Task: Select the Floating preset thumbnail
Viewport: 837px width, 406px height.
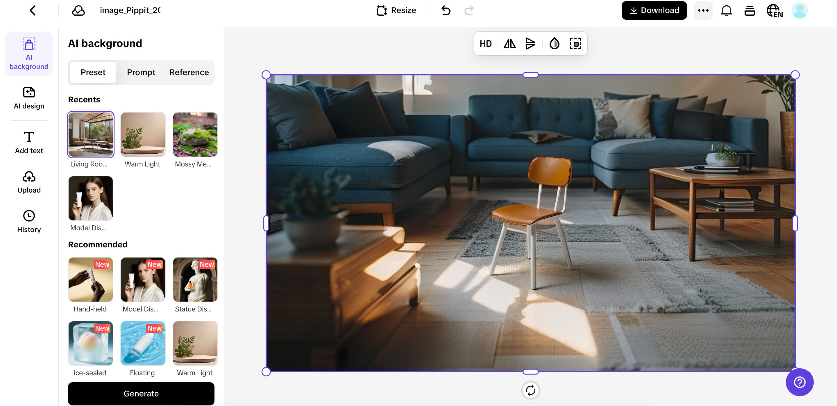Action: coord(143,343)
